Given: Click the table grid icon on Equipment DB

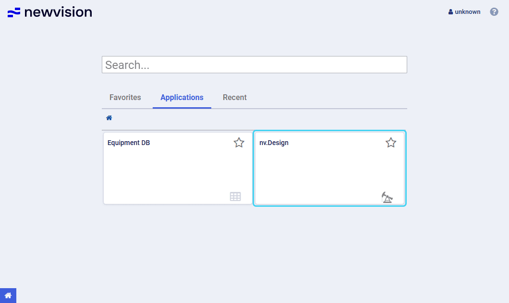Looking at the screenshot, I should 235,196.
